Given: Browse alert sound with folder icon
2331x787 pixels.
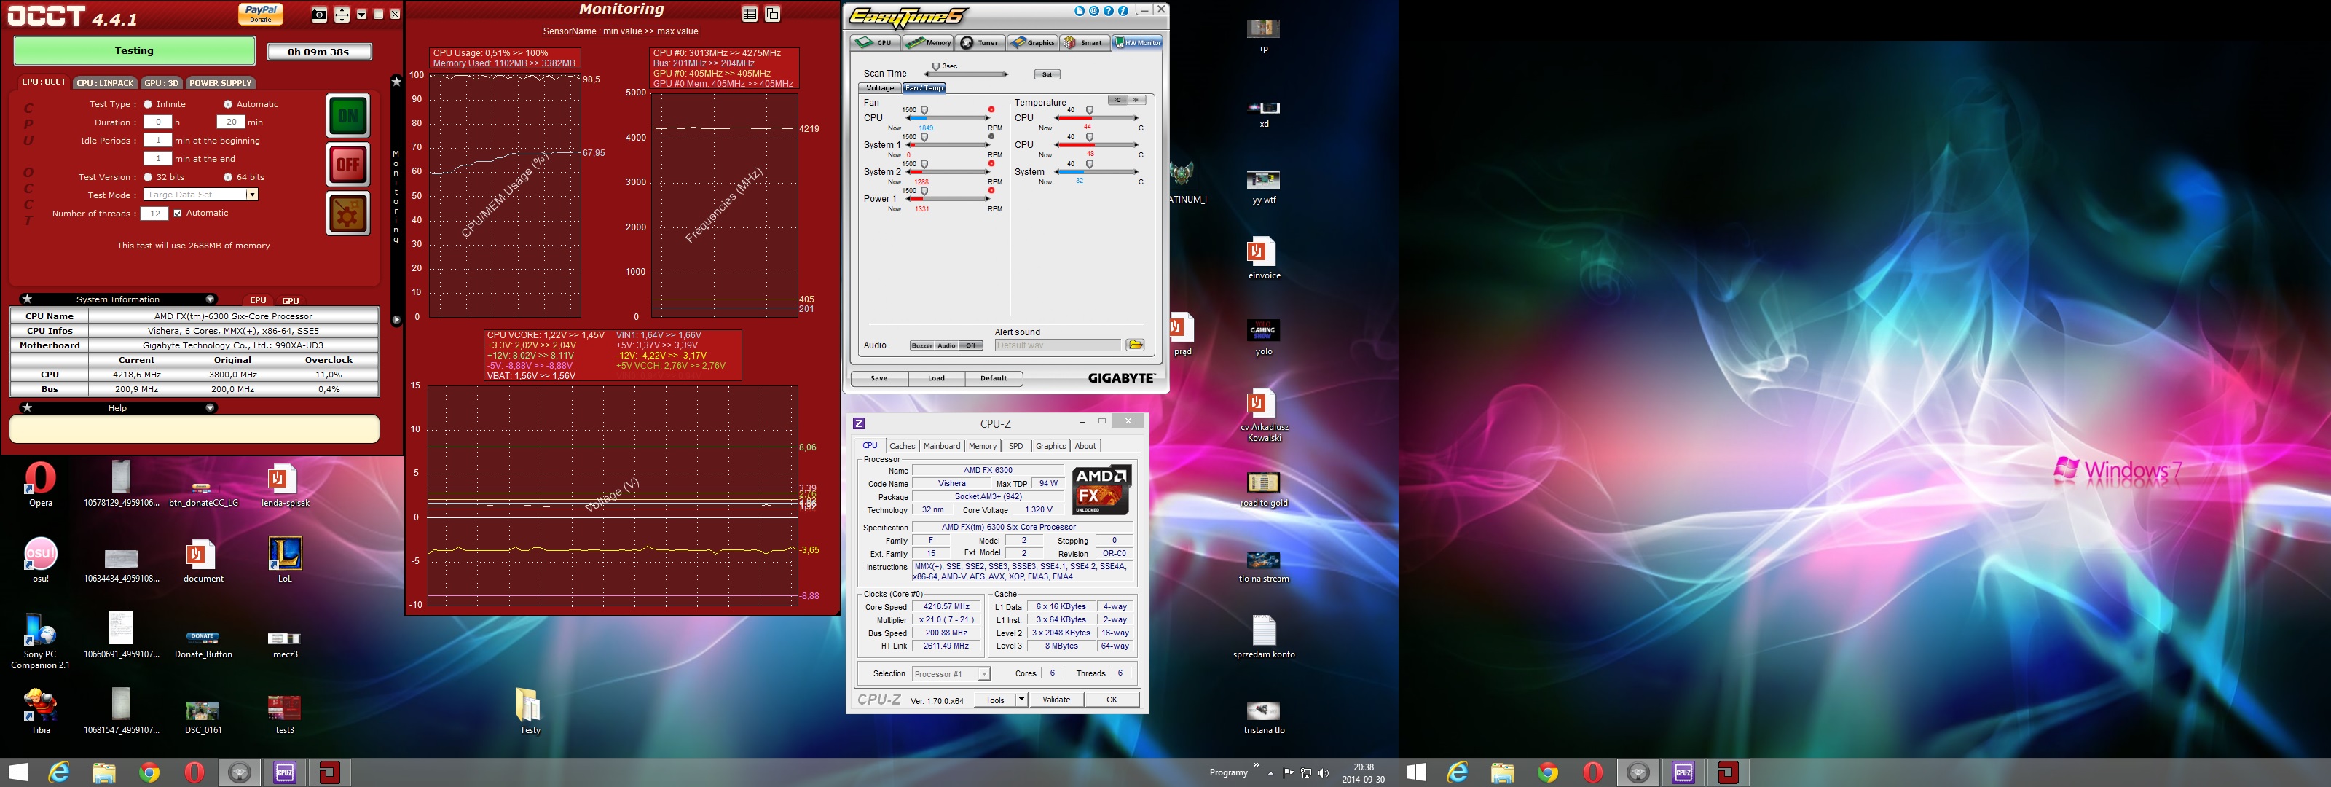Looking at the screenshot, I should (x=1135, y=345).
